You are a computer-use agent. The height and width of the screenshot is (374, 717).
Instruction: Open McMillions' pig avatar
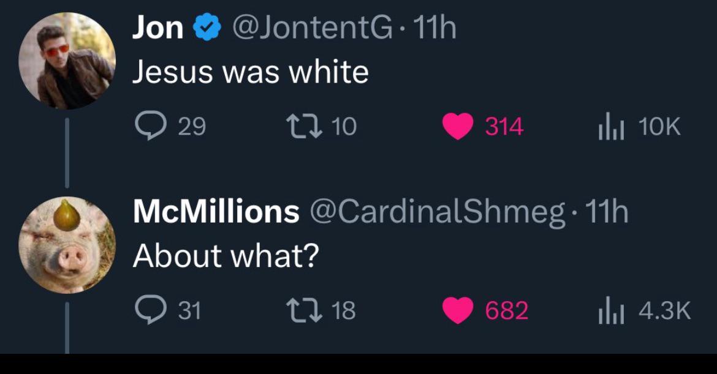coord(67,245)
